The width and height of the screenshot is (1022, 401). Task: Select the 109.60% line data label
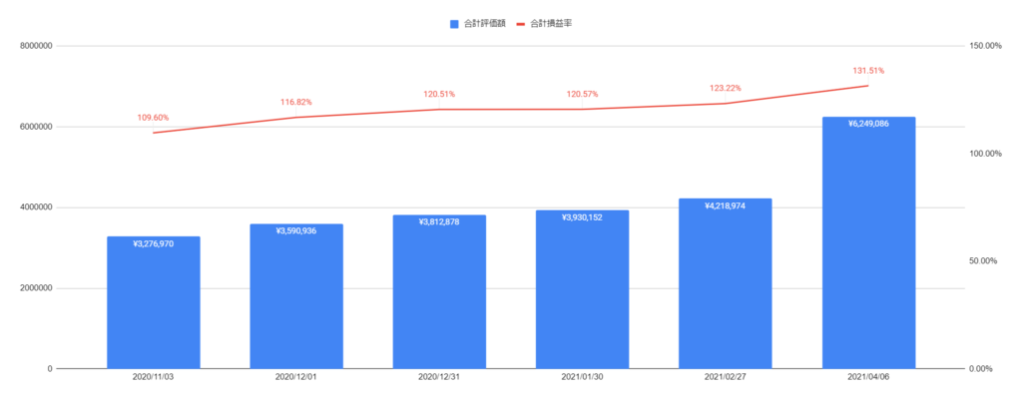153,118
